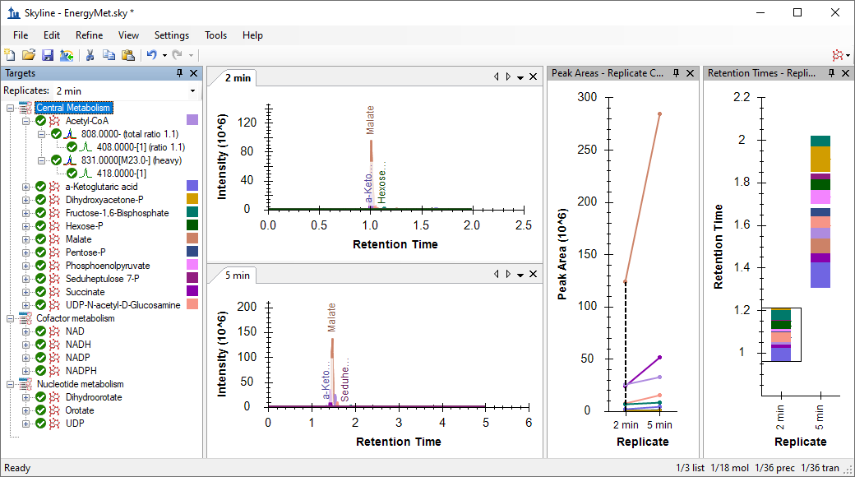Open the Undo history dropdown arrow
This screenshot has width=855, height=477.
point(164,55)
